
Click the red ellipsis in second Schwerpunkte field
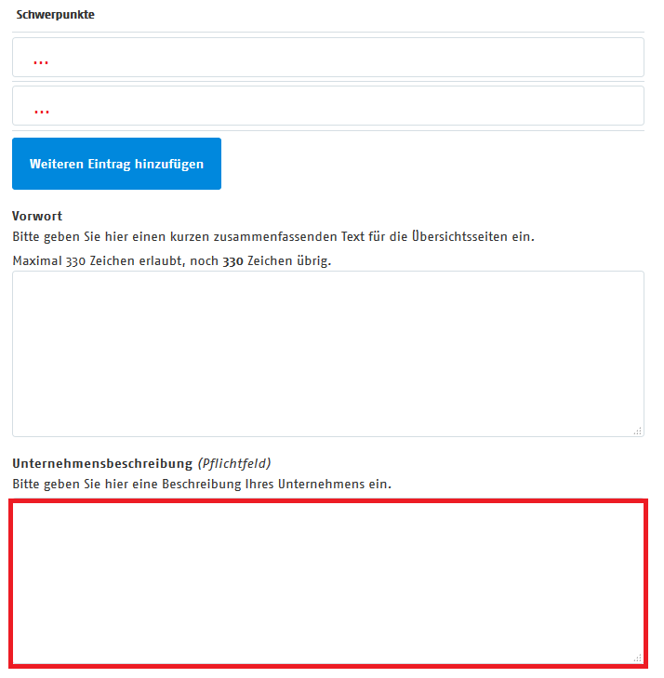(42, 112)
